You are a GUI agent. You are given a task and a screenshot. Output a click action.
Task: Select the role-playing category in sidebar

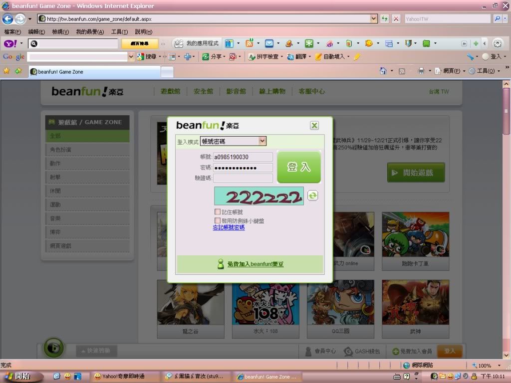[x=87, y=150]
